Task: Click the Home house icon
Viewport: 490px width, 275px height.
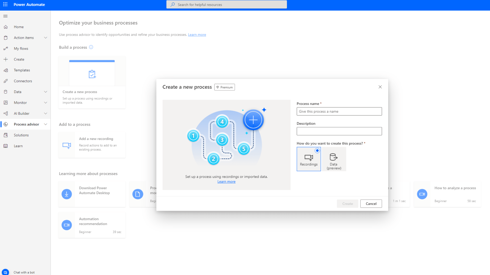Action: tap(6, 27)
